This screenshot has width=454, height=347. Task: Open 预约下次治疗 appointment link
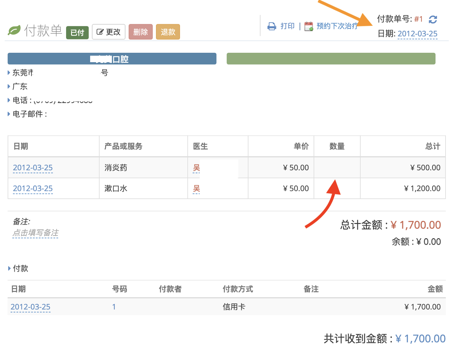(x=337, y=26)
